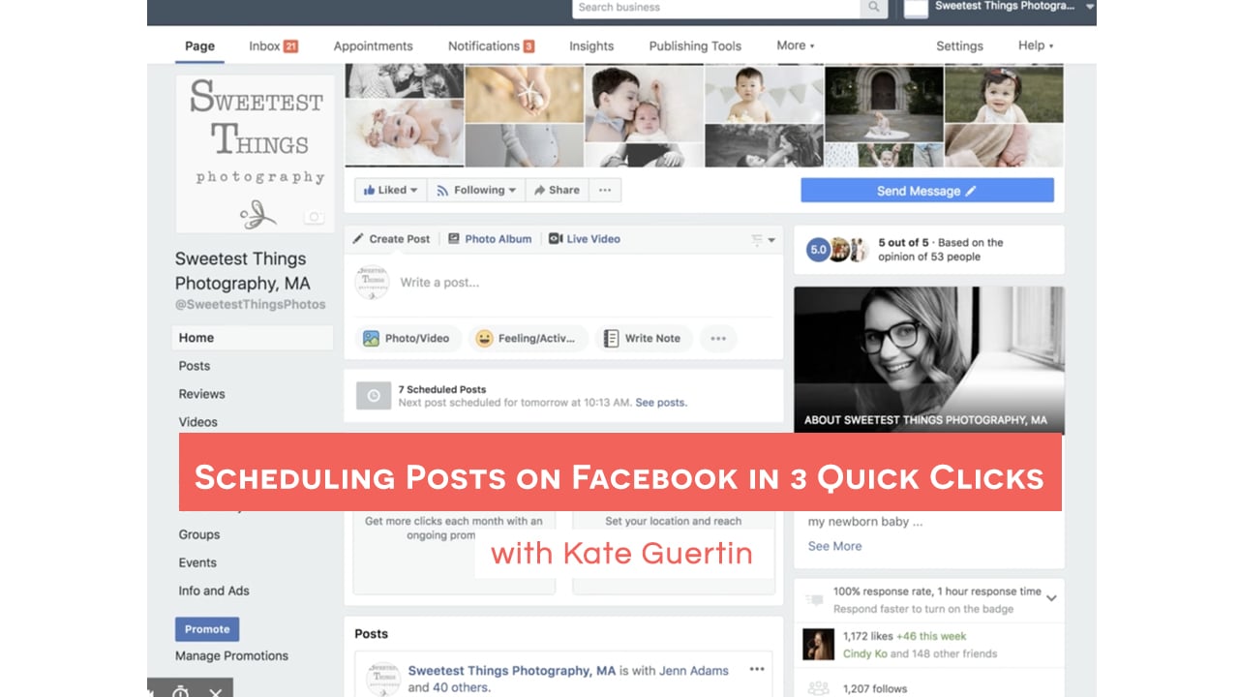The height and width of the screenshot is (697, 1239).
Task: Open the Following dropdown
Action: 476,191
